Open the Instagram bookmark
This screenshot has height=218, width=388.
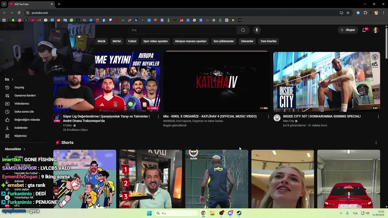(20, 20)
